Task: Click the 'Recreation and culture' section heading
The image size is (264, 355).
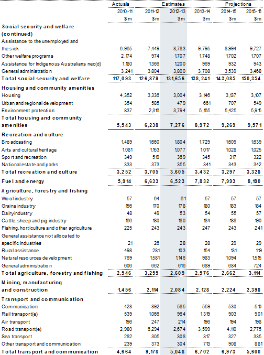Action: [32, 135]
